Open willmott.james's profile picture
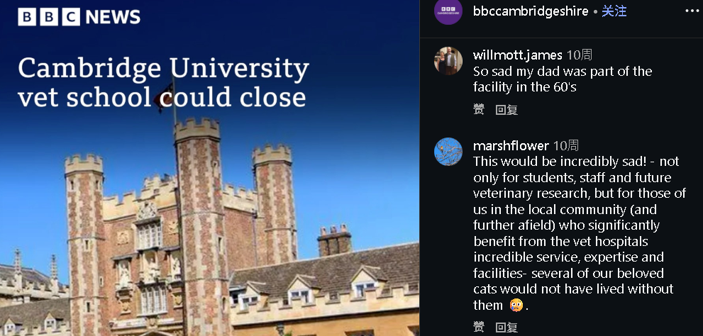The height and width of the screenshot is (336, 703). coord(448,61)
